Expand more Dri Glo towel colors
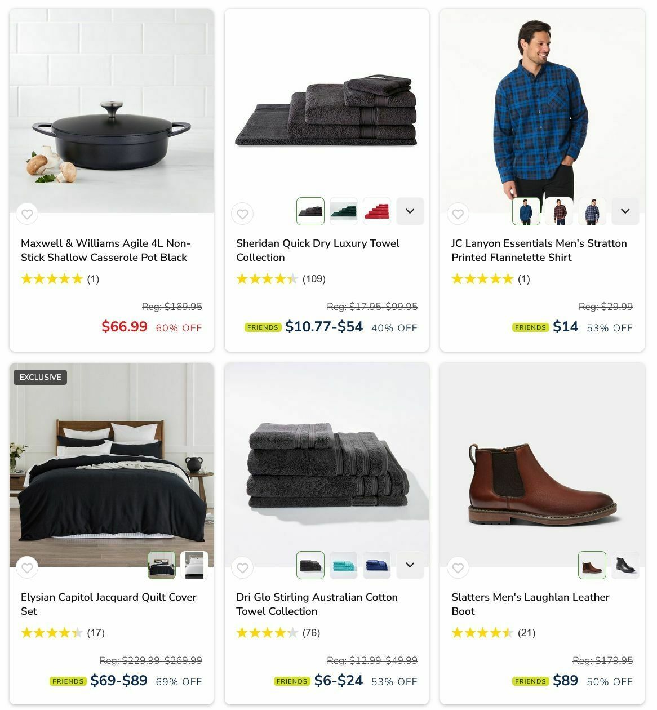657x710 pixels. click(410, 565)
